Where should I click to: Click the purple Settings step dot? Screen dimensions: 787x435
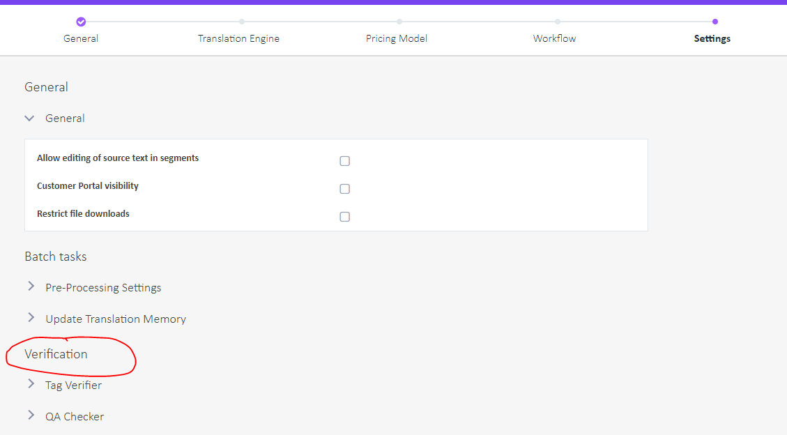tap(715, 22)
